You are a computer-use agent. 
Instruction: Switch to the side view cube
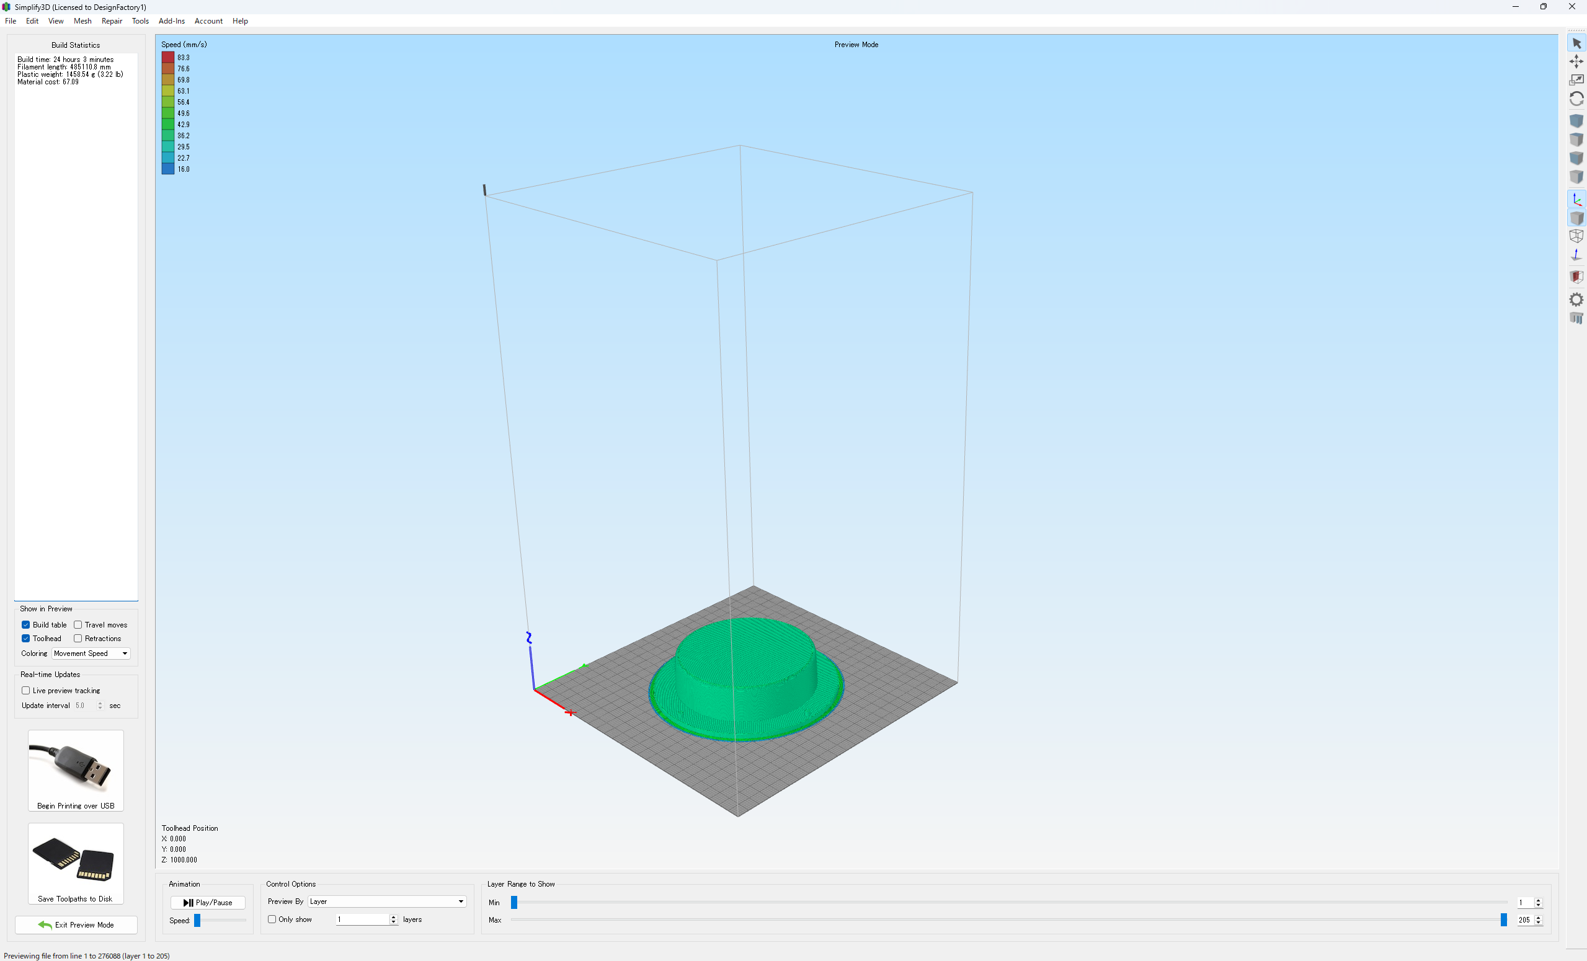click(1576, 177)
